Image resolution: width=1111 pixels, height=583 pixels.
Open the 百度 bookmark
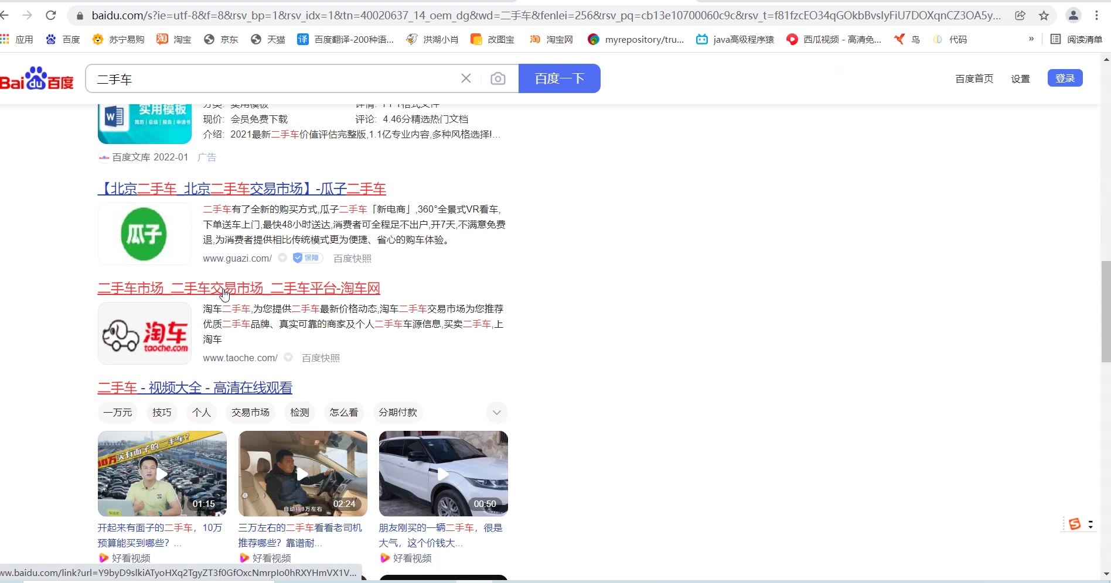coord(63,39)
